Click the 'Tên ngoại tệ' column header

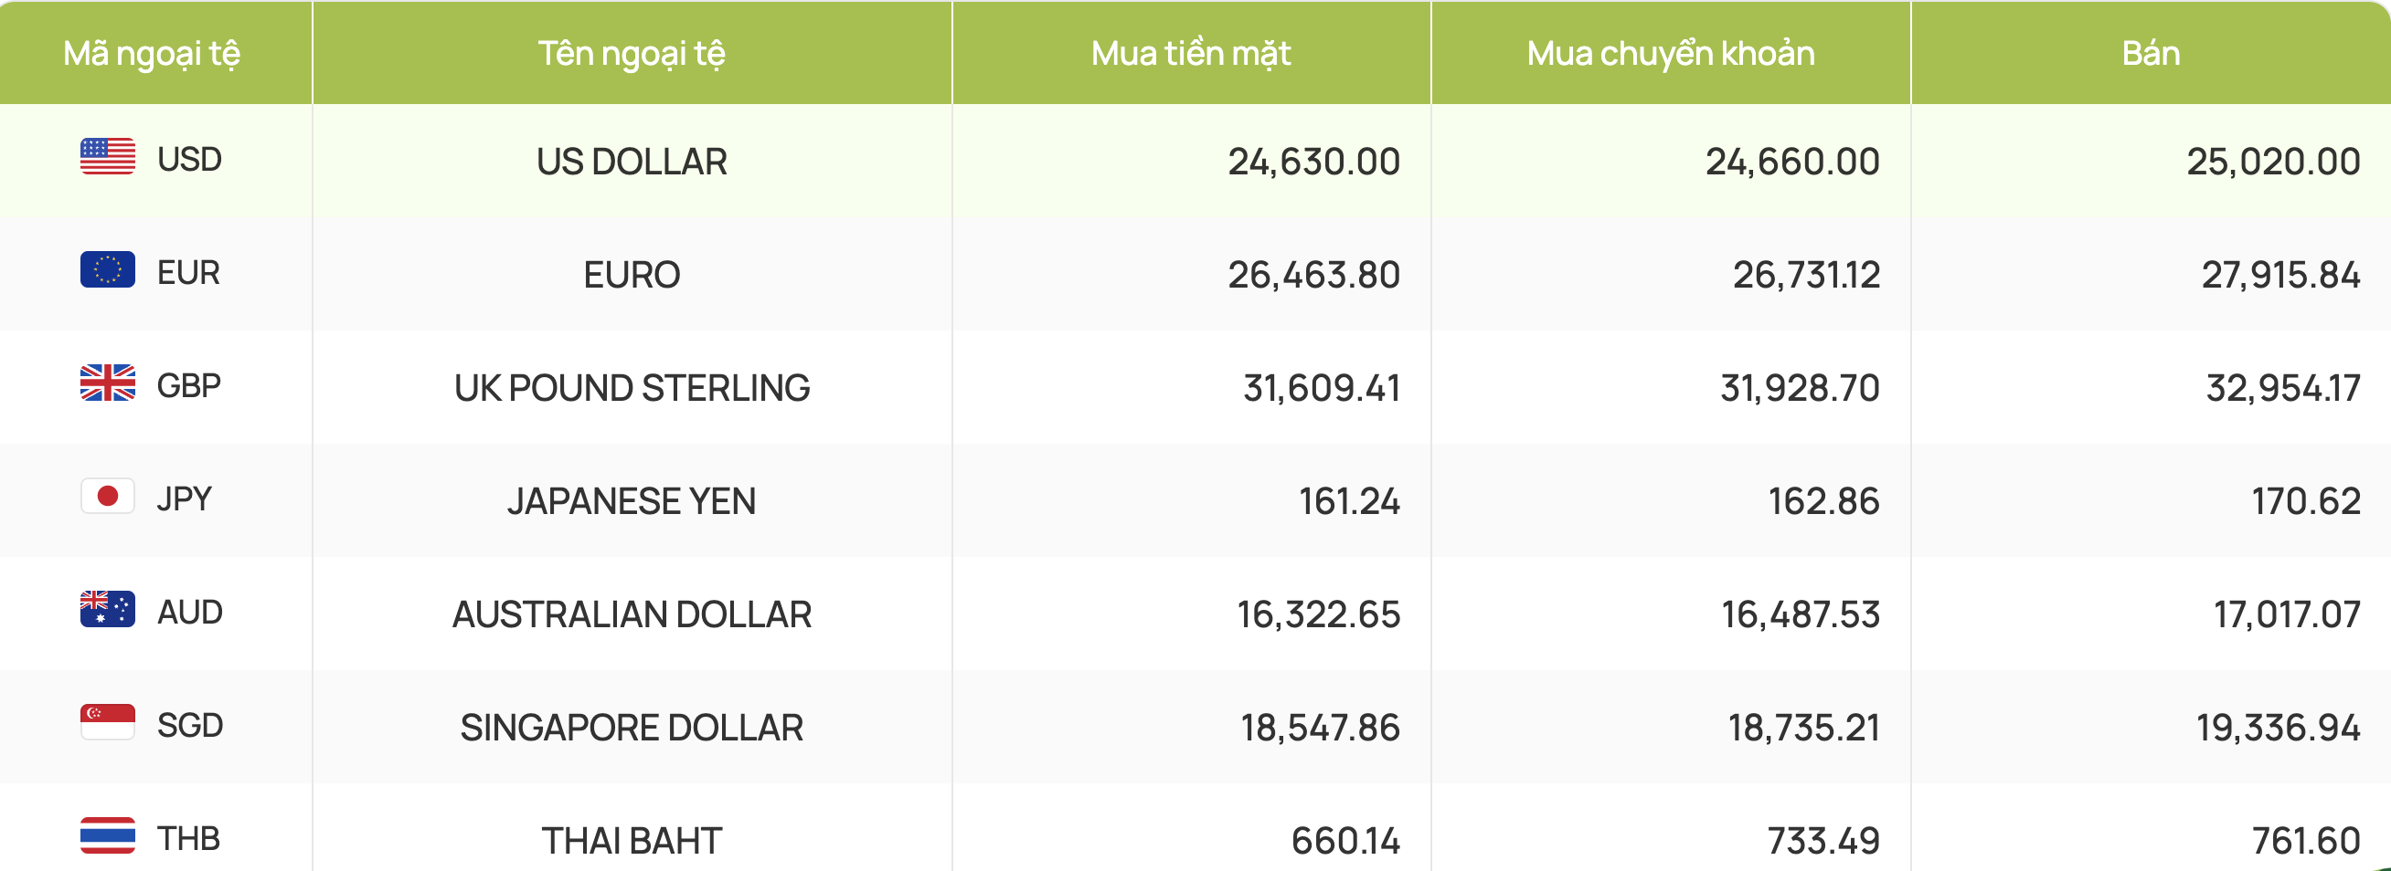tap(632, 54)
